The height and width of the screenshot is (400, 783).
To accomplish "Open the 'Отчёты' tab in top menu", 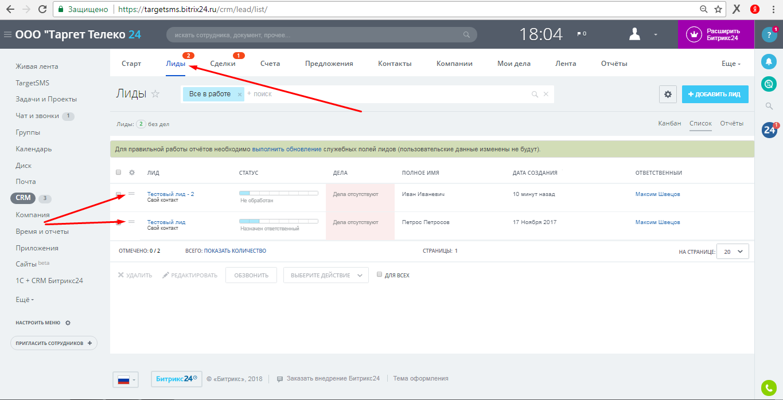I will 614,64.
